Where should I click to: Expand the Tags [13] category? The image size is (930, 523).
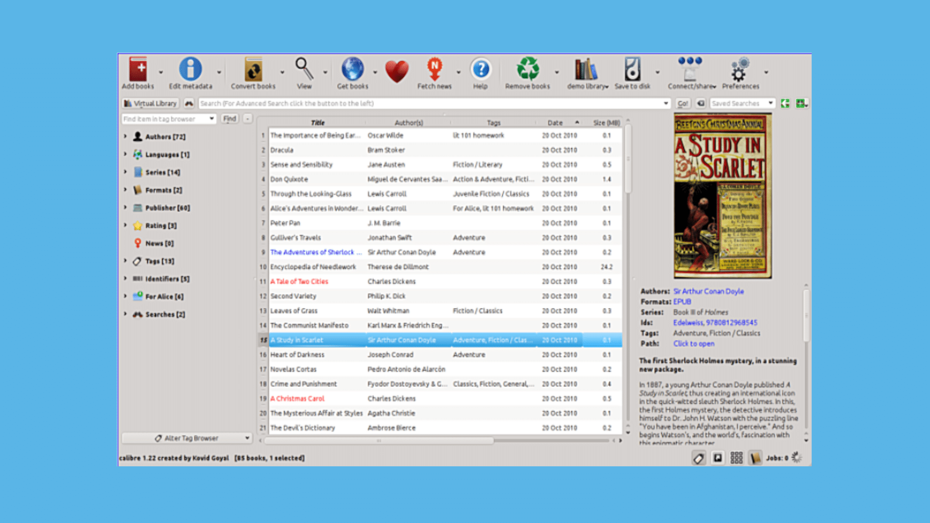(125, 261)
